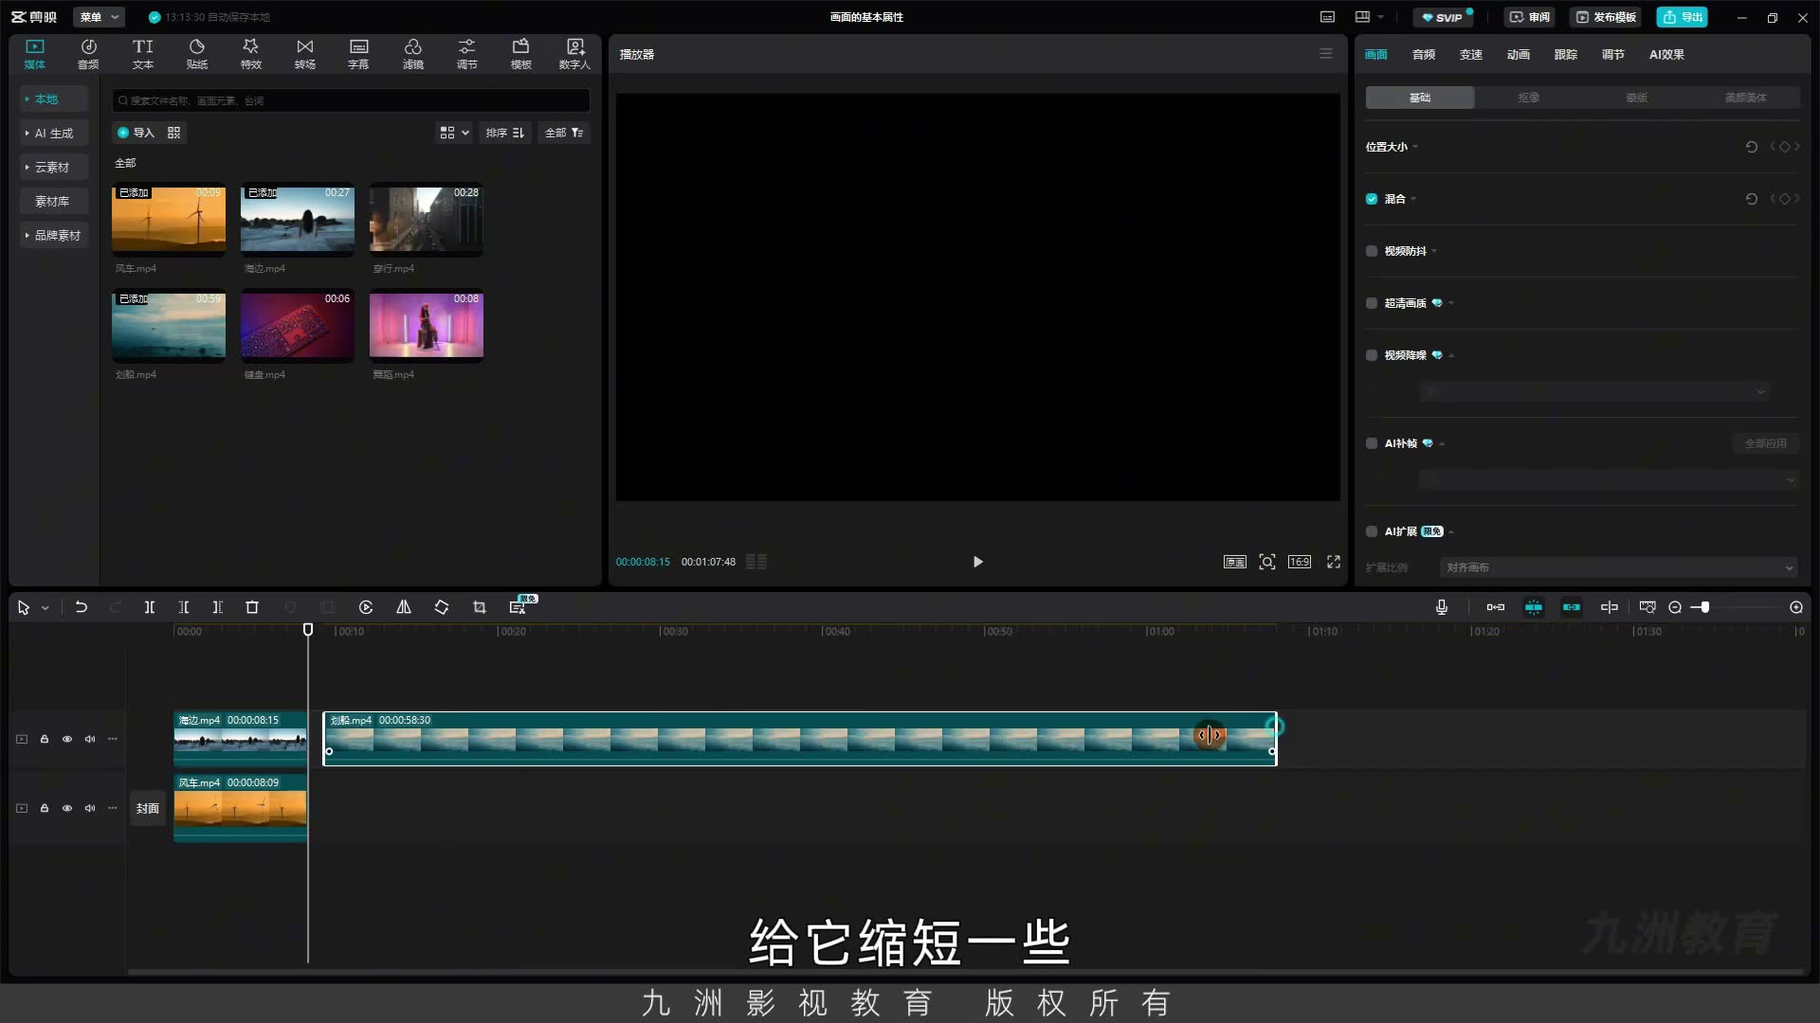Enable the 视频降噪 checkbox
The width and height of the screenshot is (1820, 1023).
pyautogui.click(x=1372, y=355)
